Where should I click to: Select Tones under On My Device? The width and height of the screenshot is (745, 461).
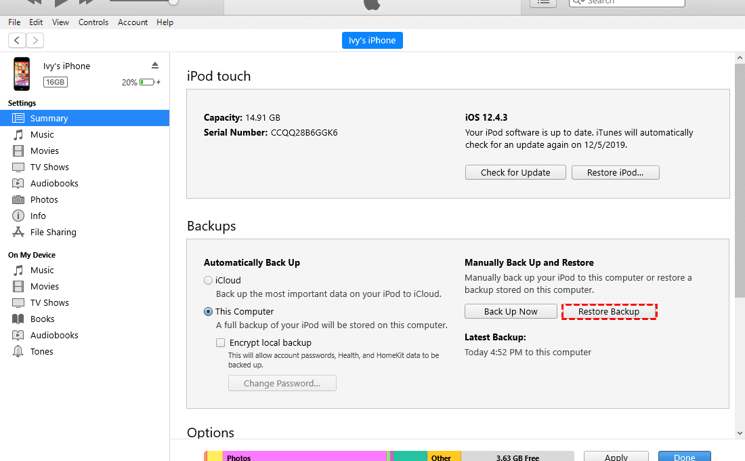coord(41,351)
